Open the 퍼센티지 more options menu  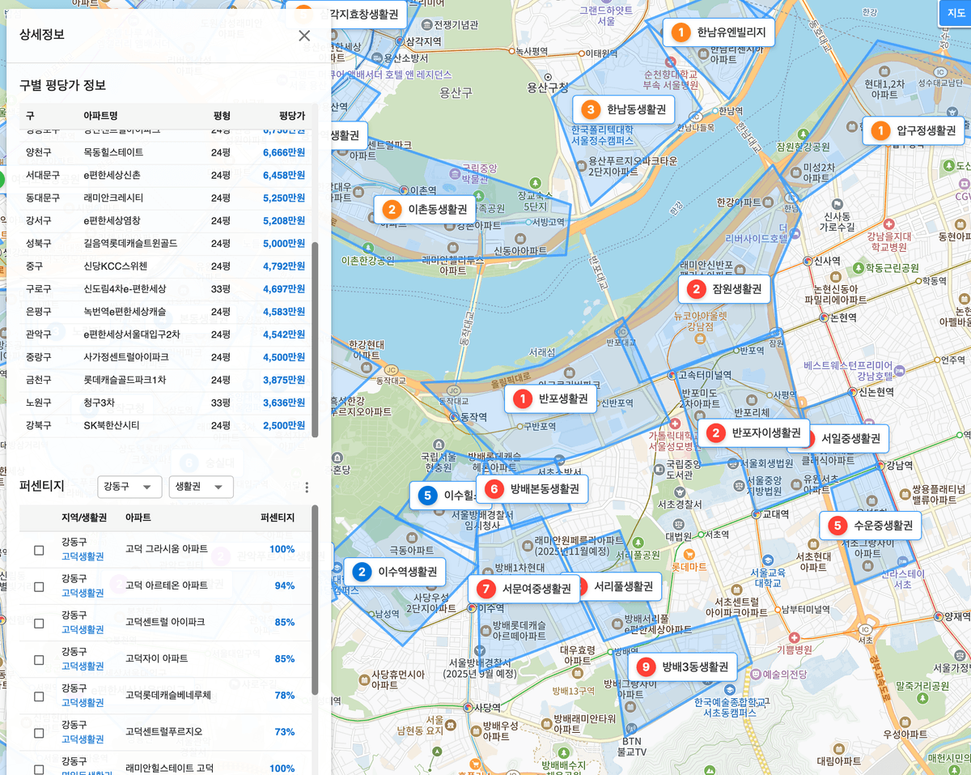click(307, 487)
